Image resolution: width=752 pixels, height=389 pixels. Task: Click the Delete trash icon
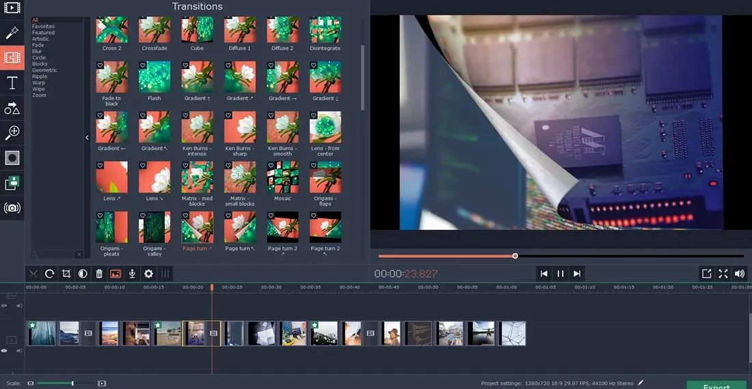click(x=99, y=274)
